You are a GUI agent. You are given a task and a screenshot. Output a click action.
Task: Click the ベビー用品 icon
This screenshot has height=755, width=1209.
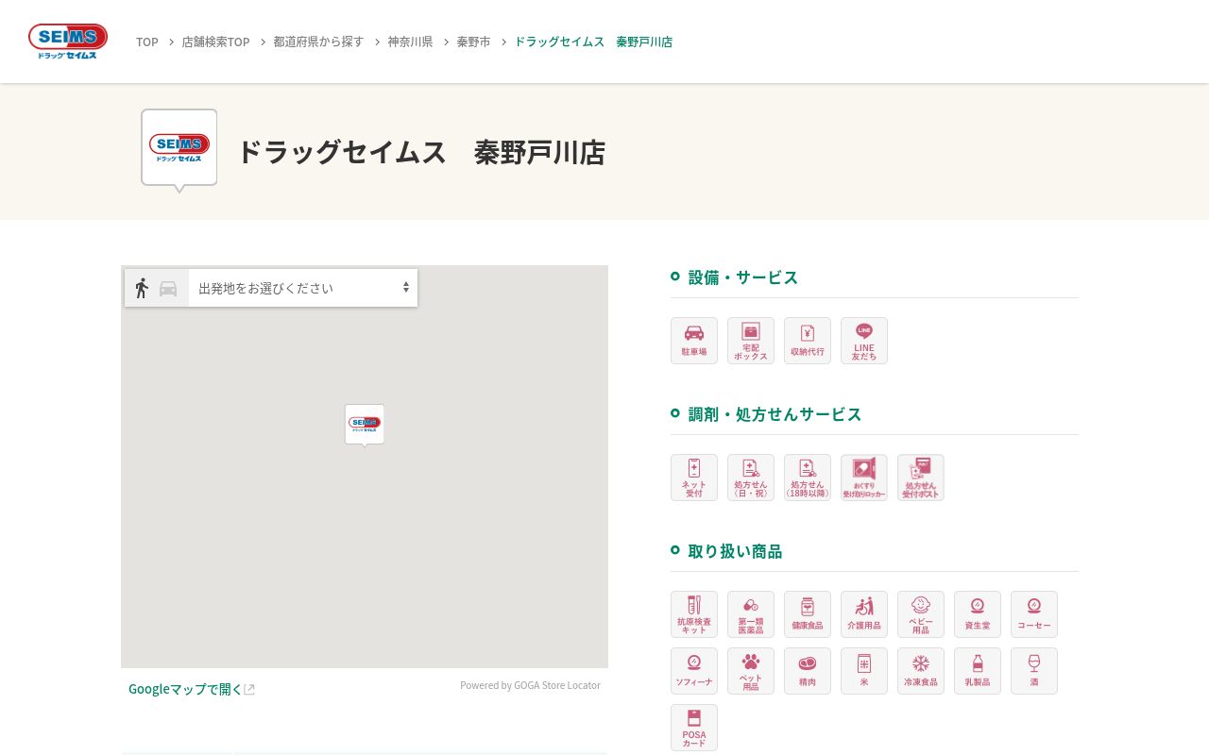tap(921, 614)
